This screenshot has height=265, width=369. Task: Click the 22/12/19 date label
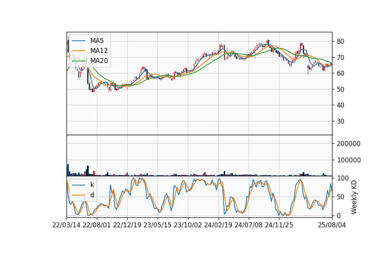pos(127,225)
